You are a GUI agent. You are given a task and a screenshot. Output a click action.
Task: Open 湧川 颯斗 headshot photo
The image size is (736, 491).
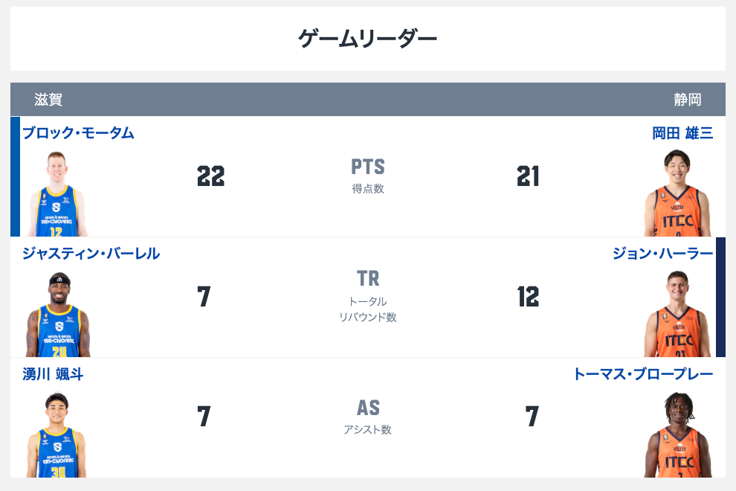coord(57,434)
